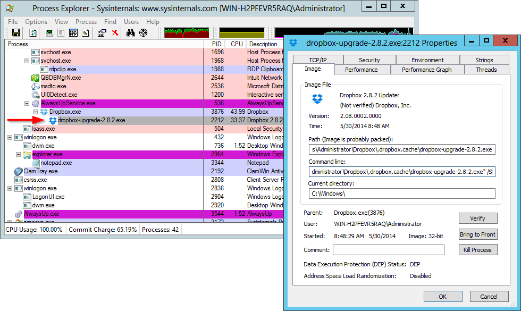Image resolution: width=521 pixels, height=311 pixels.
Task: Select the rdpclip.exe process row
Action: pos(144,70)
